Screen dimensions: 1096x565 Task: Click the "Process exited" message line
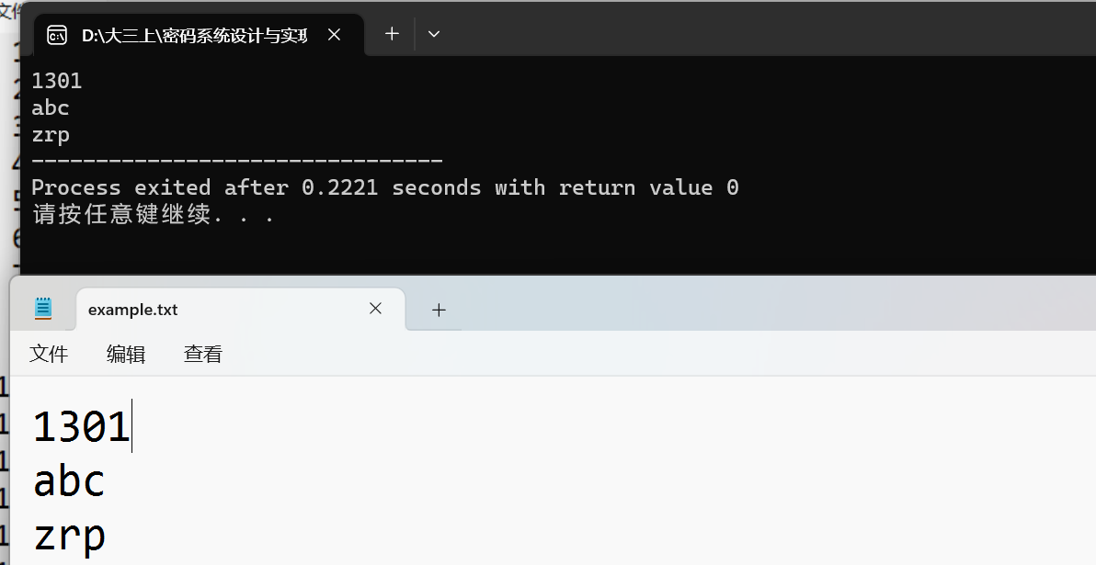[x=384, y=187]
